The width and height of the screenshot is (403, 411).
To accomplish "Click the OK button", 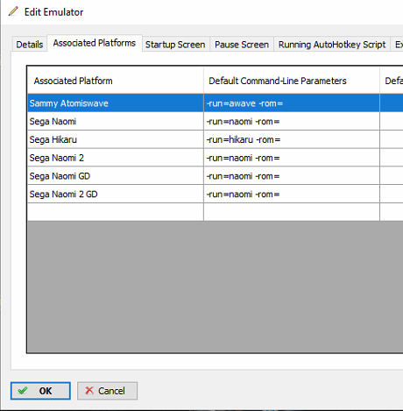I will click(x=40, y=391).
